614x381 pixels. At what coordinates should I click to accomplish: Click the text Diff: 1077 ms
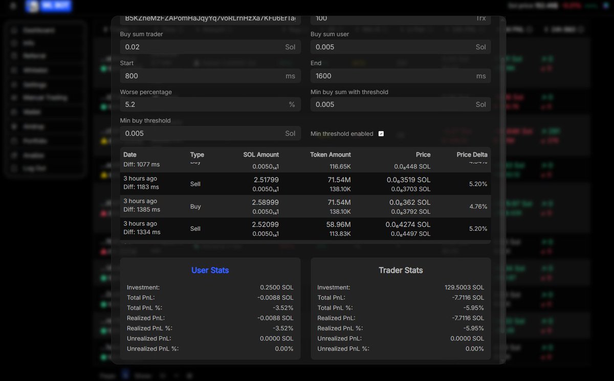[x=142, y=165]
